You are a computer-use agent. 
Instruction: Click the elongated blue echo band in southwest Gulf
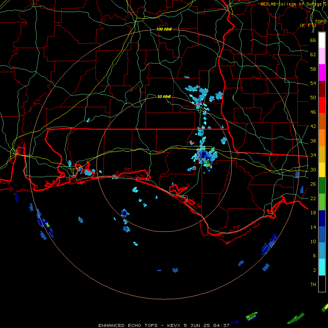tap(45, 223)
